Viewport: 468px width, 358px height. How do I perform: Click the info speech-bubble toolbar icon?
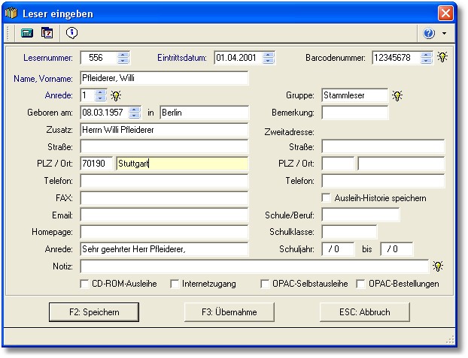point(71,33)
